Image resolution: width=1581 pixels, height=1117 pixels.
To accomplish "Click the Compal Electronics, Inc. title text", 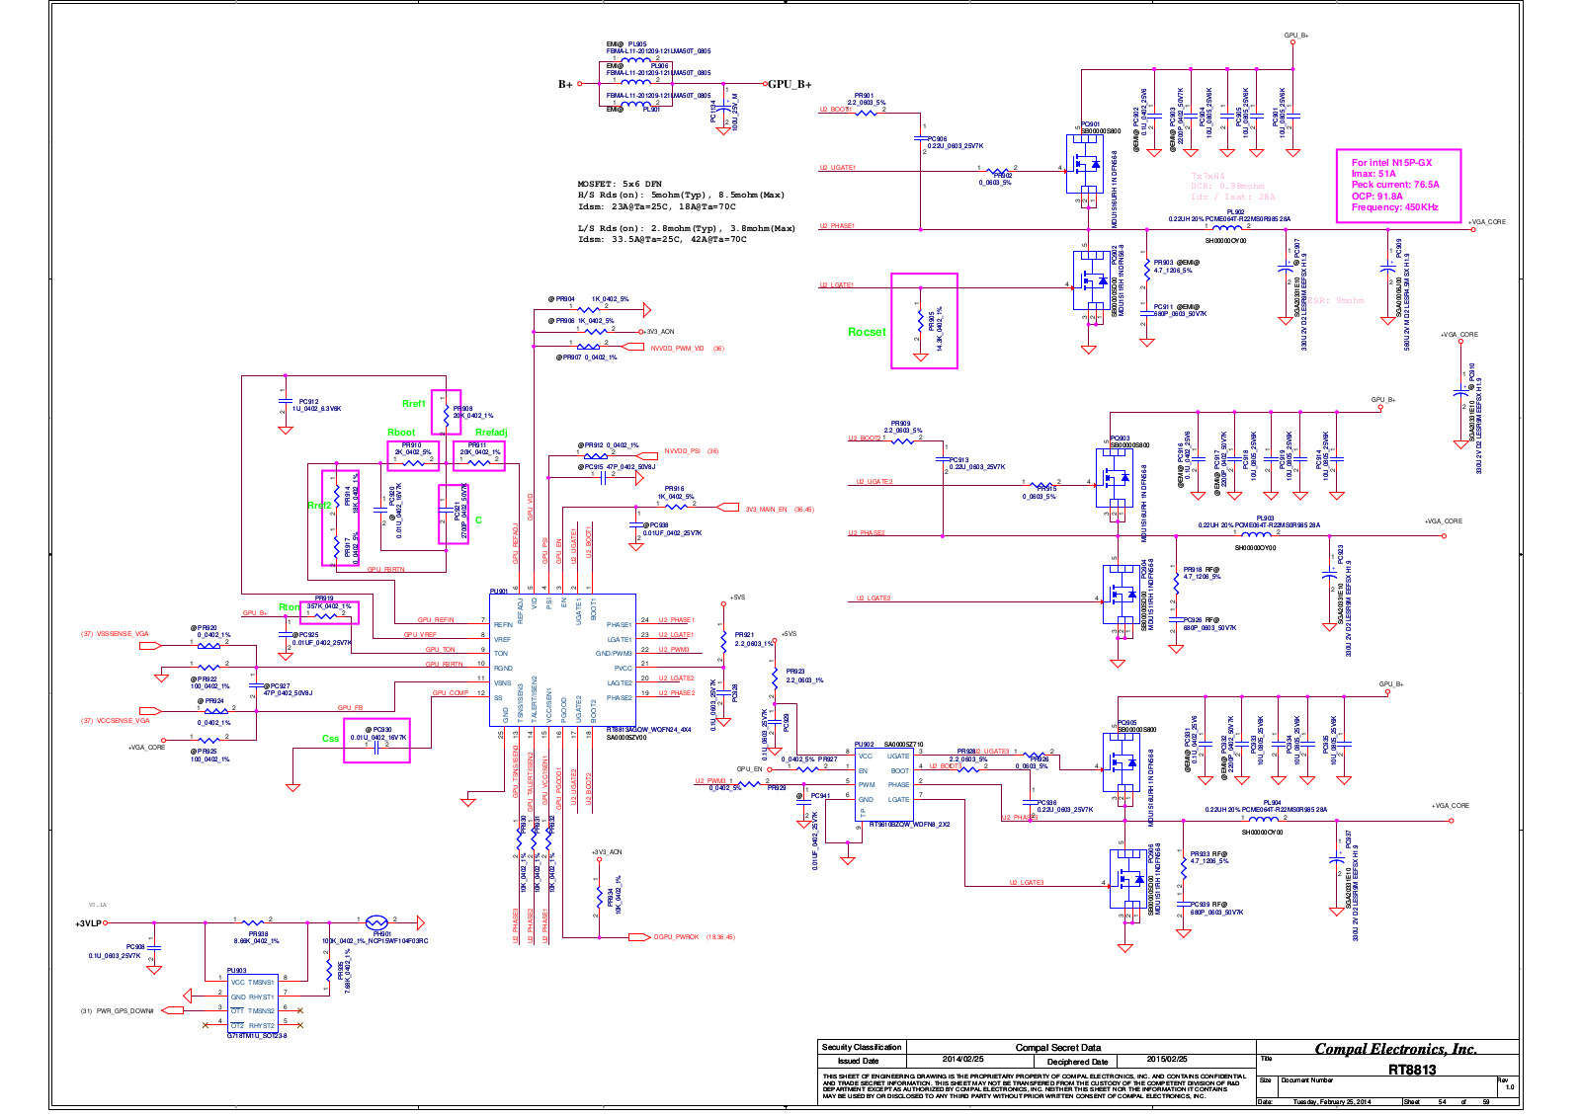I will point(1395,1049).
